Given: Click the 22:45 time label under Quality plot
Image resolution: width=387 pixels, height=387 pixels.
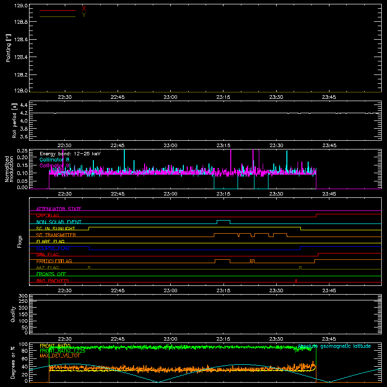Looking at the screenshot, I should pos(118,339).
